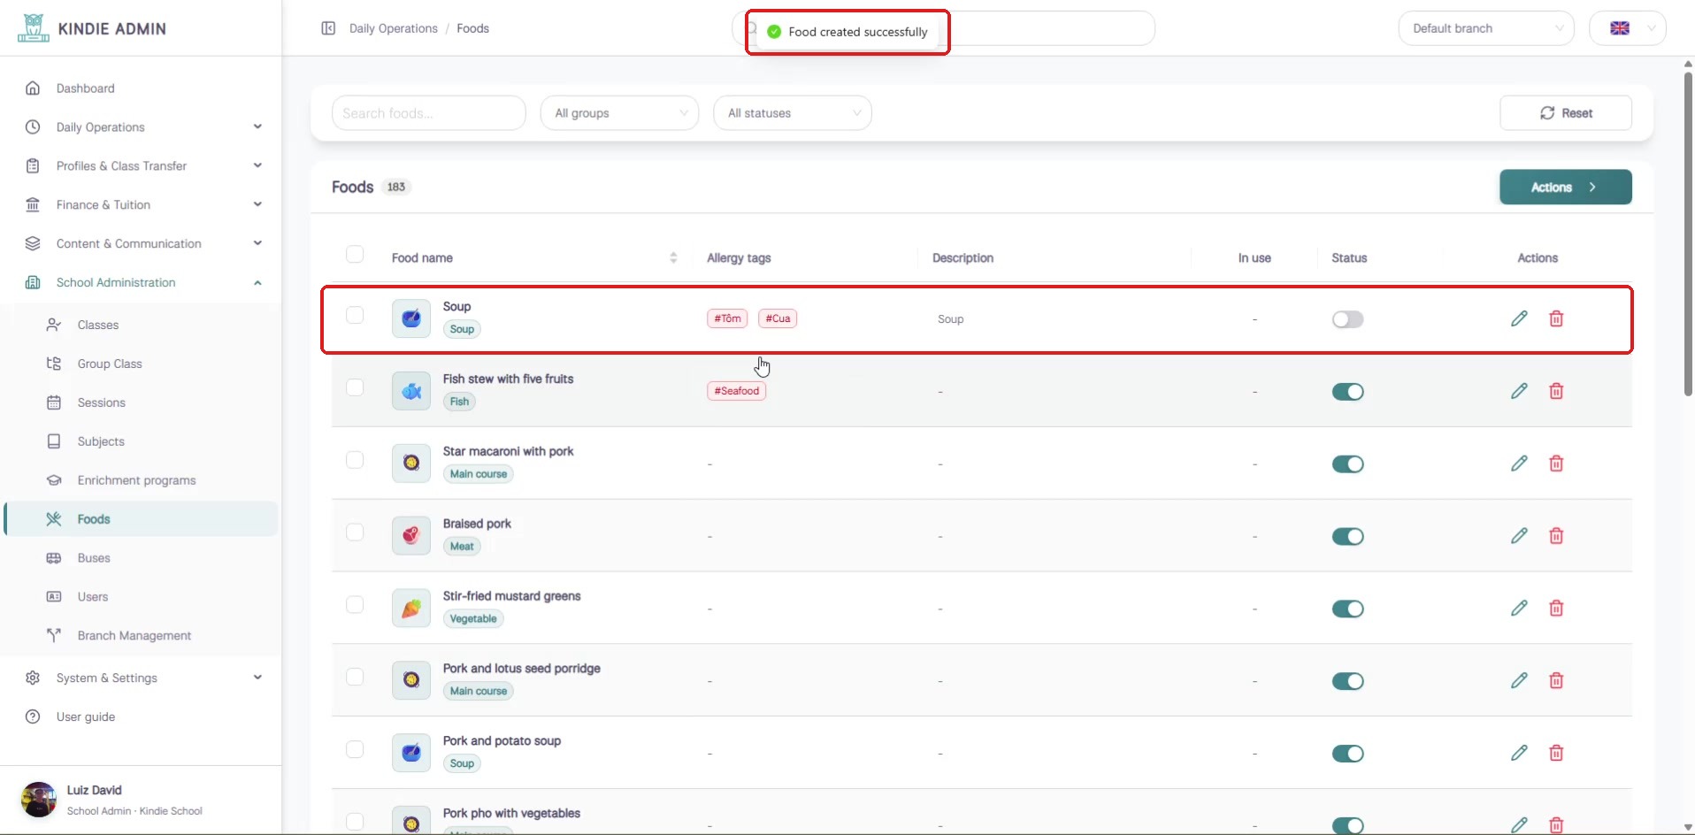
Task: Check the Braised pork row checkbox
Action: pyautogui.click(x=355, y=532)
